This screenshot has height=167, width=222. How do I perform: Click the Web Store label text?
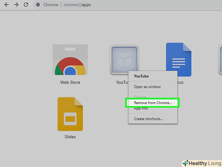tap(70, 82)
